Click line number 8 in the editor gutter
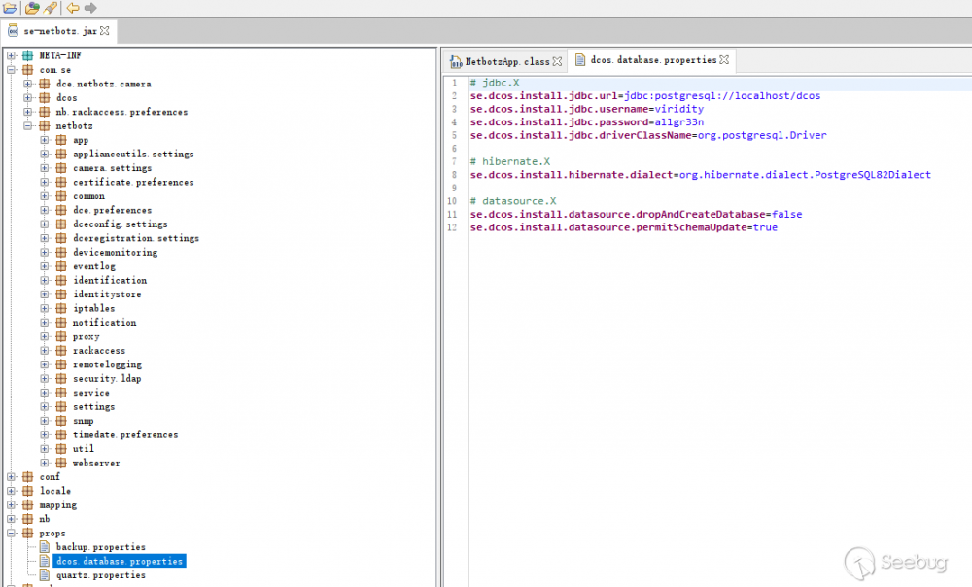The height and width of the screenshot is (587, 972). pos(455,175)
